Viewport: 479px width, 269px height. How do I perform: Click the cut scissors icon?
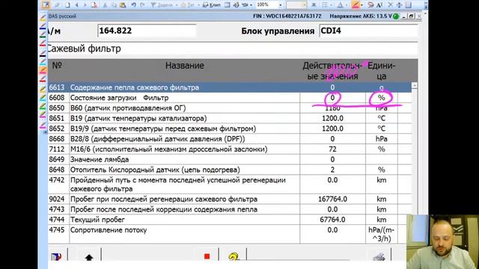point(105,5)
